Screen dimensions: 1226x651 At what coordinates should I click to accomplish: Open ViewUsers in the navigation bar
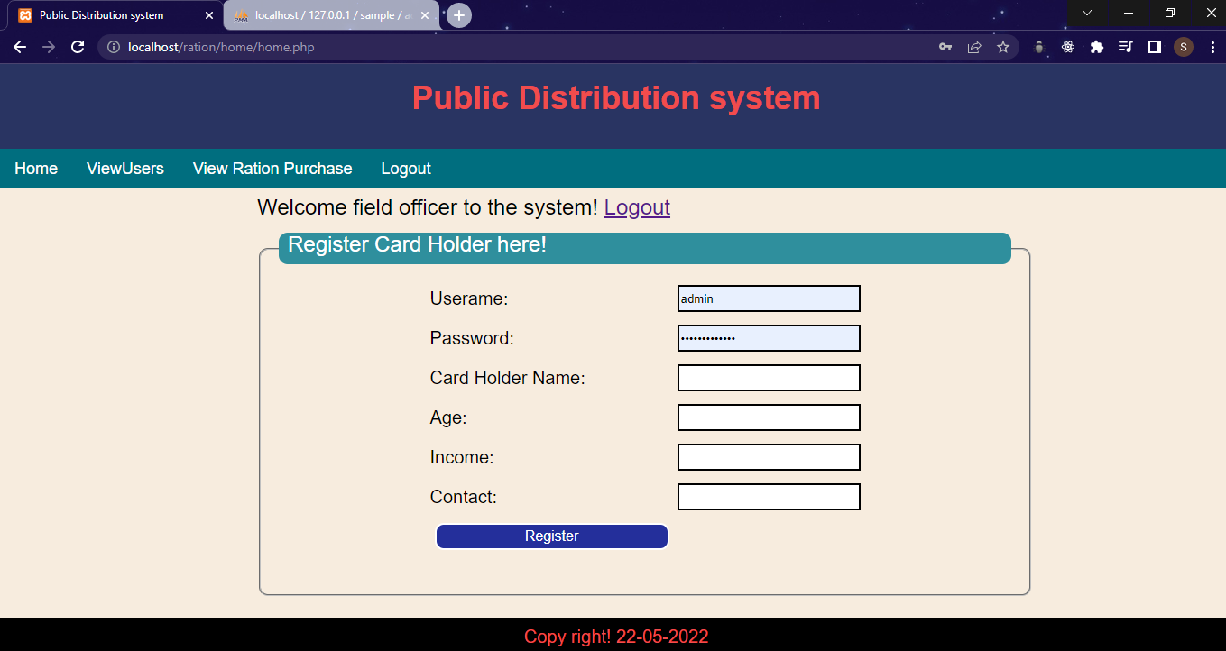125,169
